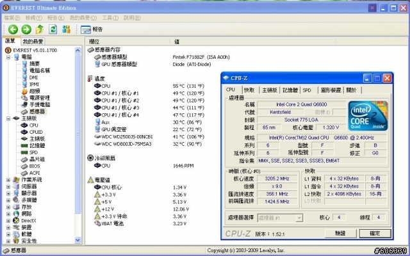The image size is (410, 256).
Task: Click tree scrollbar down arrow
Action: (78, 240)
